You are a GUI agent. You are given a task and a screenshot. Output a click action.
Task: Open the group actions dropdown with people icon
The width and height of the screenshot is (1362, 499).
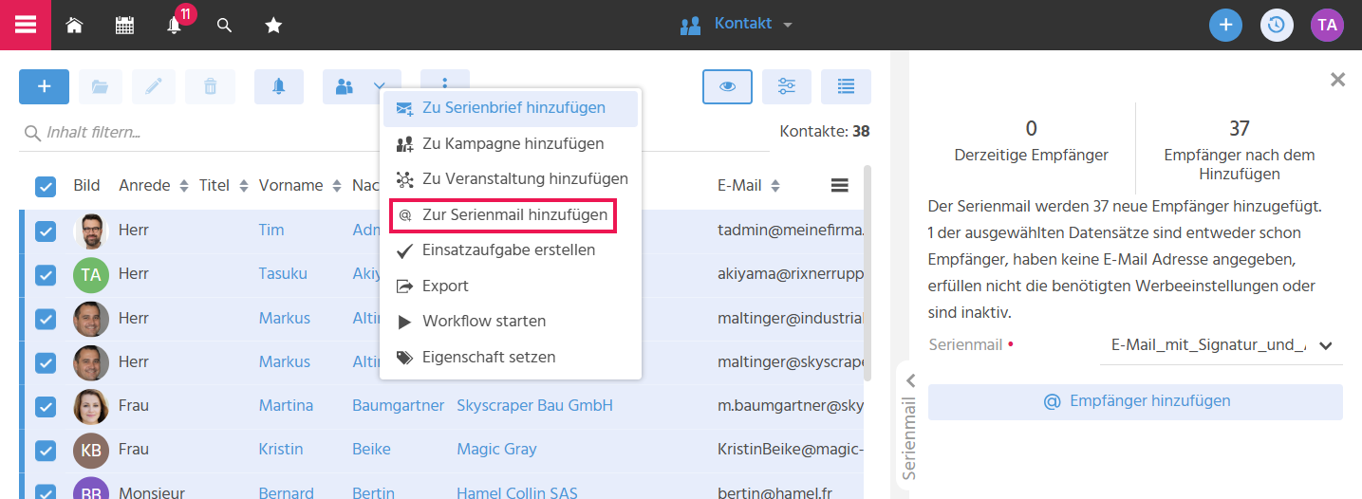(362, 86)
